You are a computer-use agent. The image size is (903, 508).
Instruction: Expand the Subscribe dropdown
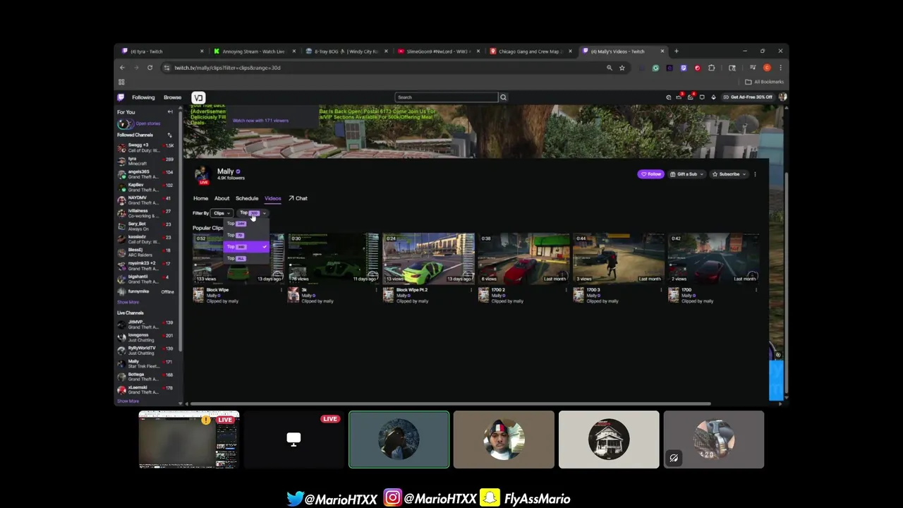click(729, 174)
